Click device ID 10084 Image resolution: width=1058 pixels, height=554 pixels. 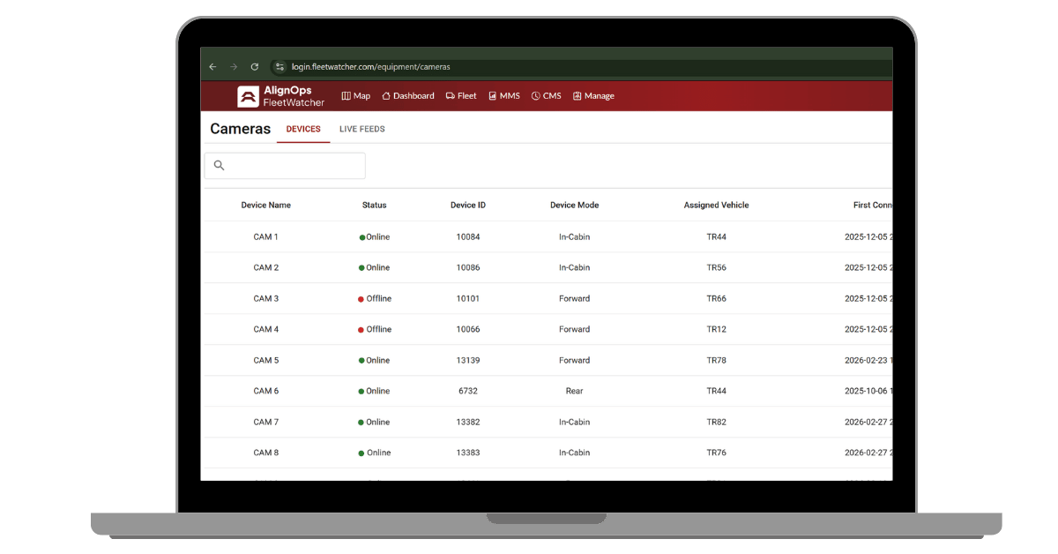468,237
